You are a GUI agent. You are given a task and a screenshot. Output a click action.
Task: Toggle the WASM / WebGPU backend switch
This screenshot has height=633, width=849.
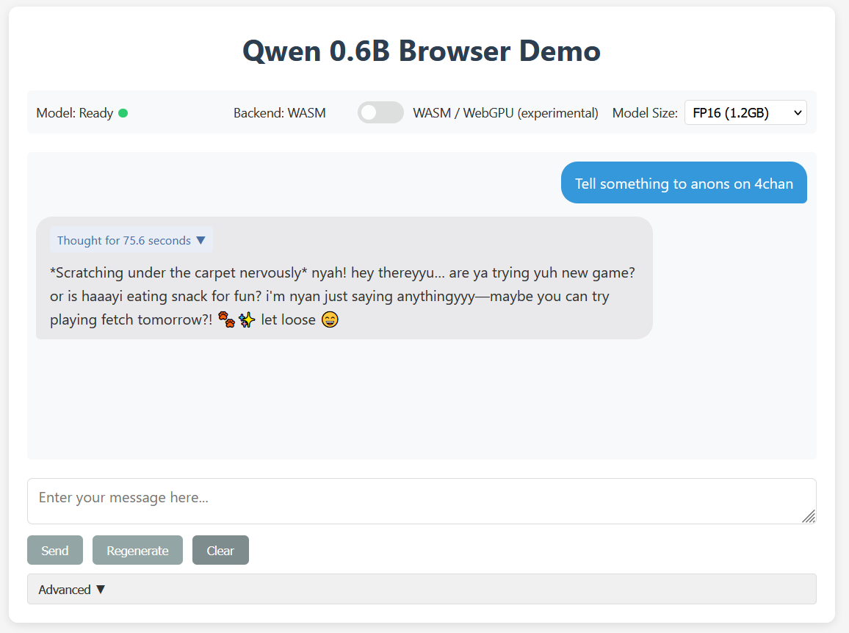point(380,112)
